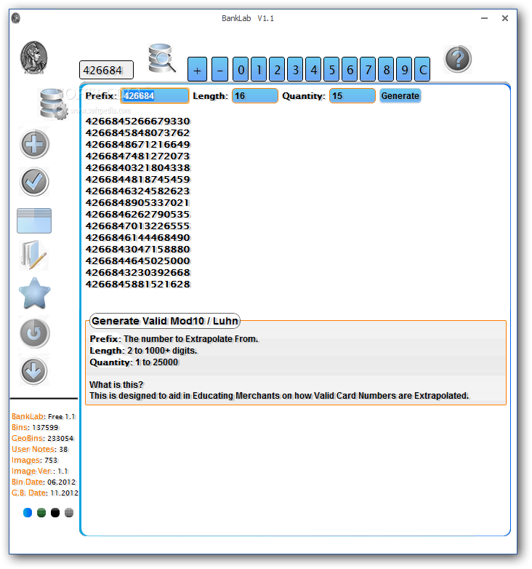Select the black theme color dot

tap(55, 512)
